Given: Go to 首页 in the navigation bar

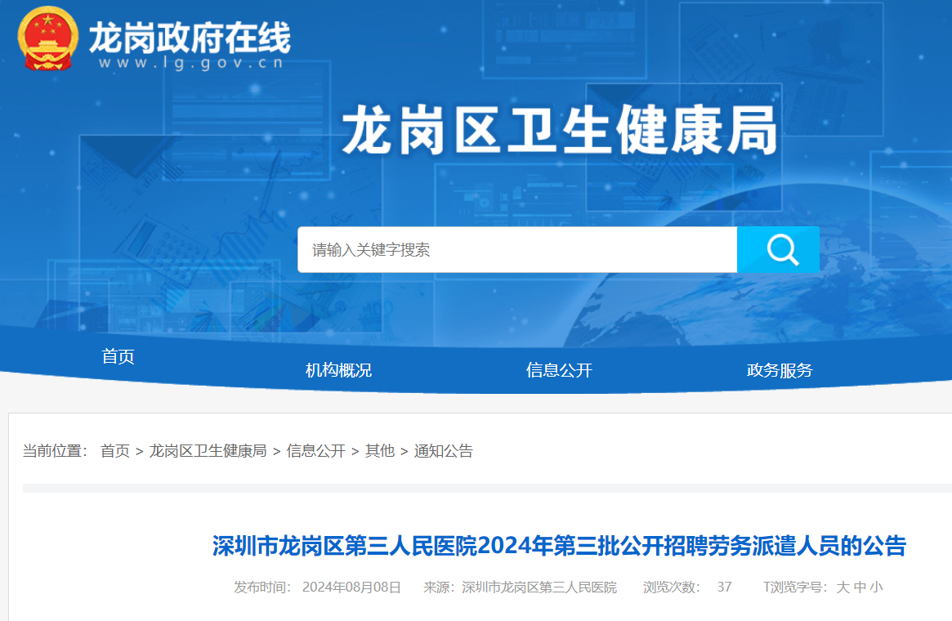Looking at the screenshot, I should click(118, 356).
